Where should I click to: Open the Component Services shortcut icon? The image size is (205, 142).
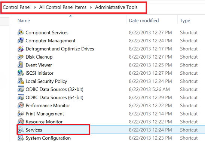click(21, 33)
